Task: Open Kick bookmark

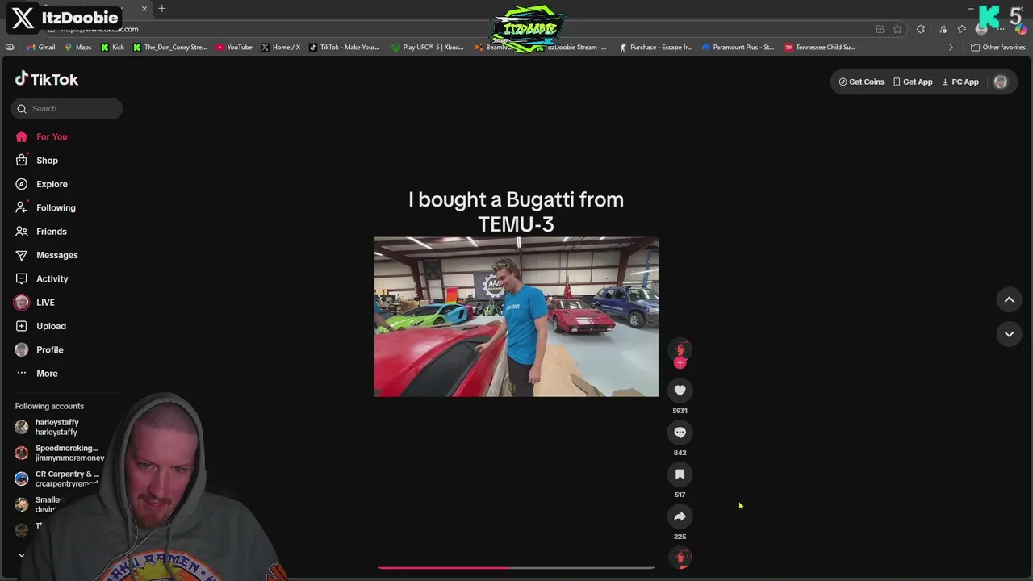Action: point(112,47)
